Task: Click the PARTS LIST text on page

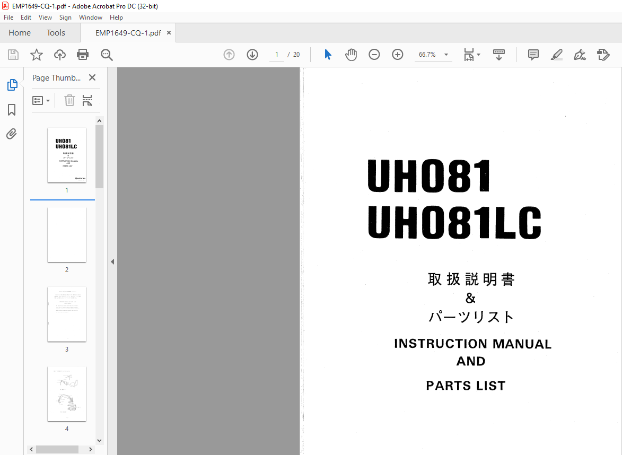Action: coord(466,386)
